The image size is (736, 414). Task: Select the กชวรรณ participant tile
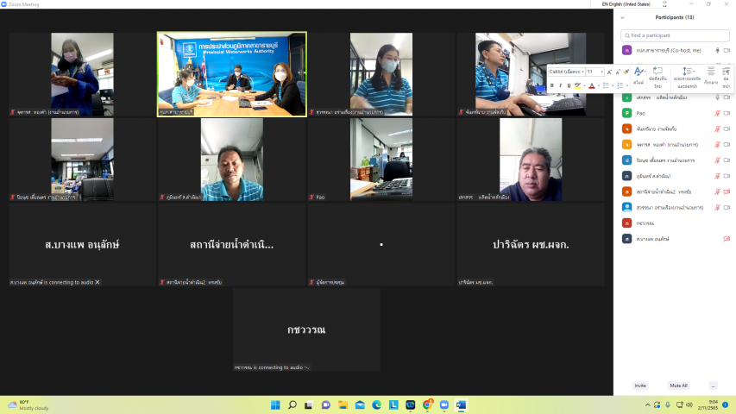pos(306,329)
